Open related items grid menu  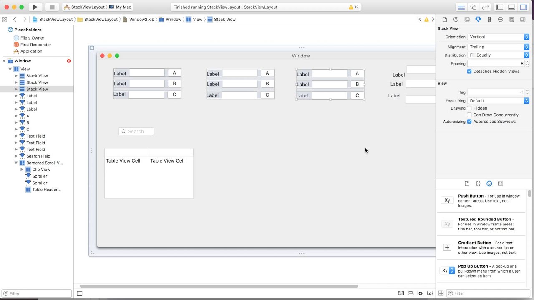coord(5,20)
